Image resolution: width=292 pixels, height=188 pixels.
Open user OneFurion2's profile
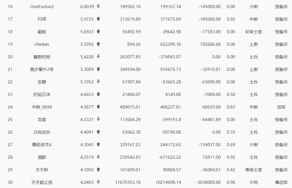[42, 7]
